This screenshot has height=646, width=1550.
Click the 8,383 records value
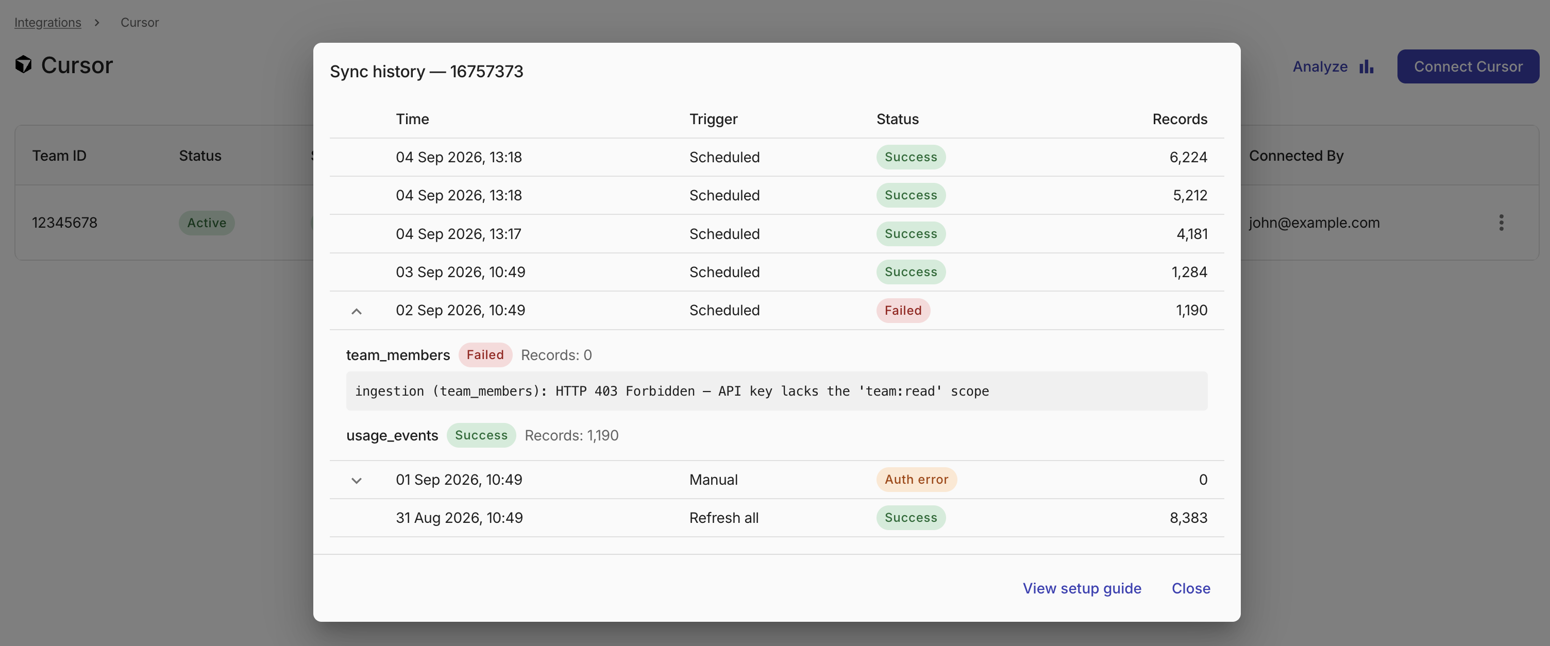pos(1188,518)
